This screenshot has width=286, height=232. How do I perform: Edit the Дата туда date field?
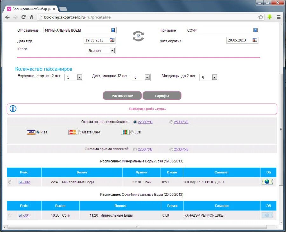(x=100, y=40)
